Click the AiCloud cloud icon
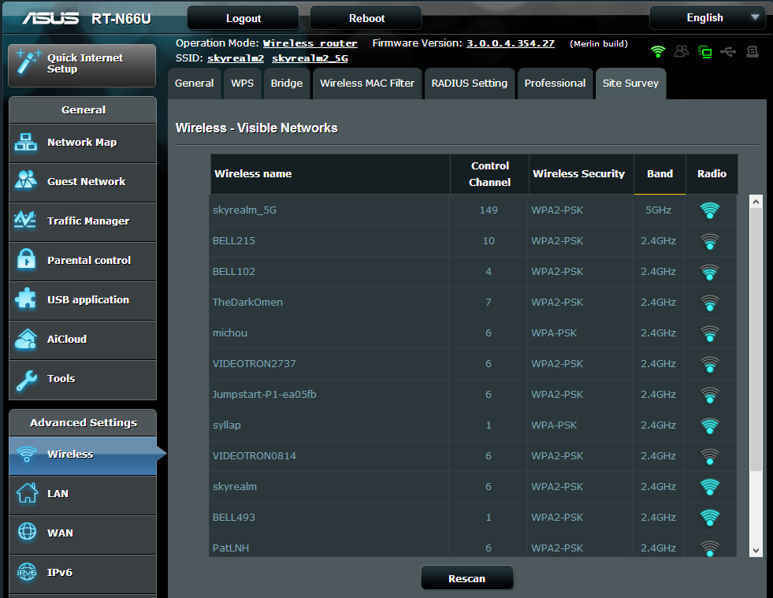This screenshot has height=598, width=773. coord(26,339)
